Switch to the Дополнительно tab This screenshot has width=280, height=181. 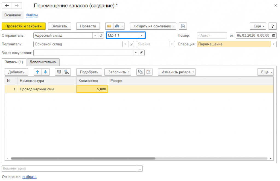(x=43, y=62)
